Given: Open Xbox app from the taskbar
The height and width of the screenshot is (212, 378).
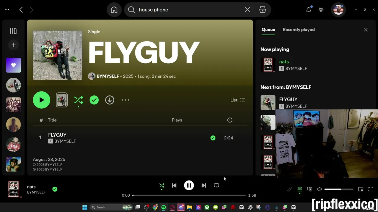Looking at the screenshot, I should point(207,207).
